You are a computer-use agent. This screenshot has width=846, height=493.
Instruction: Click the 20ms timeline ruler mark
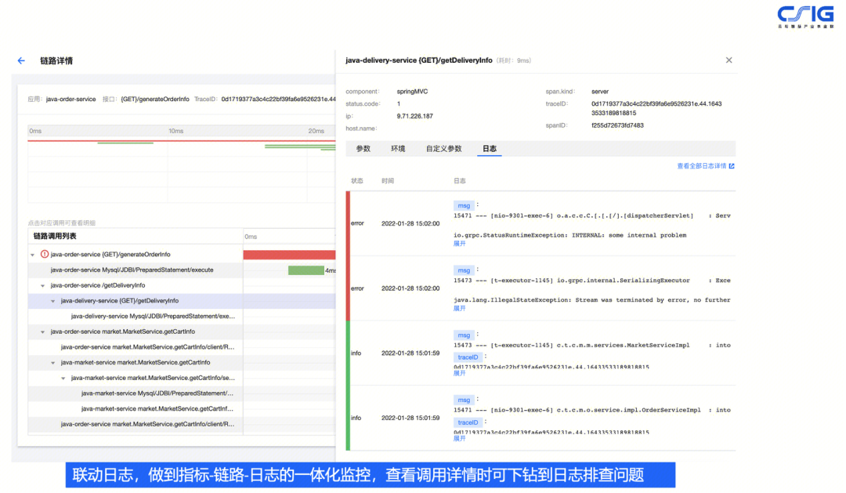[x=316, y=131]
